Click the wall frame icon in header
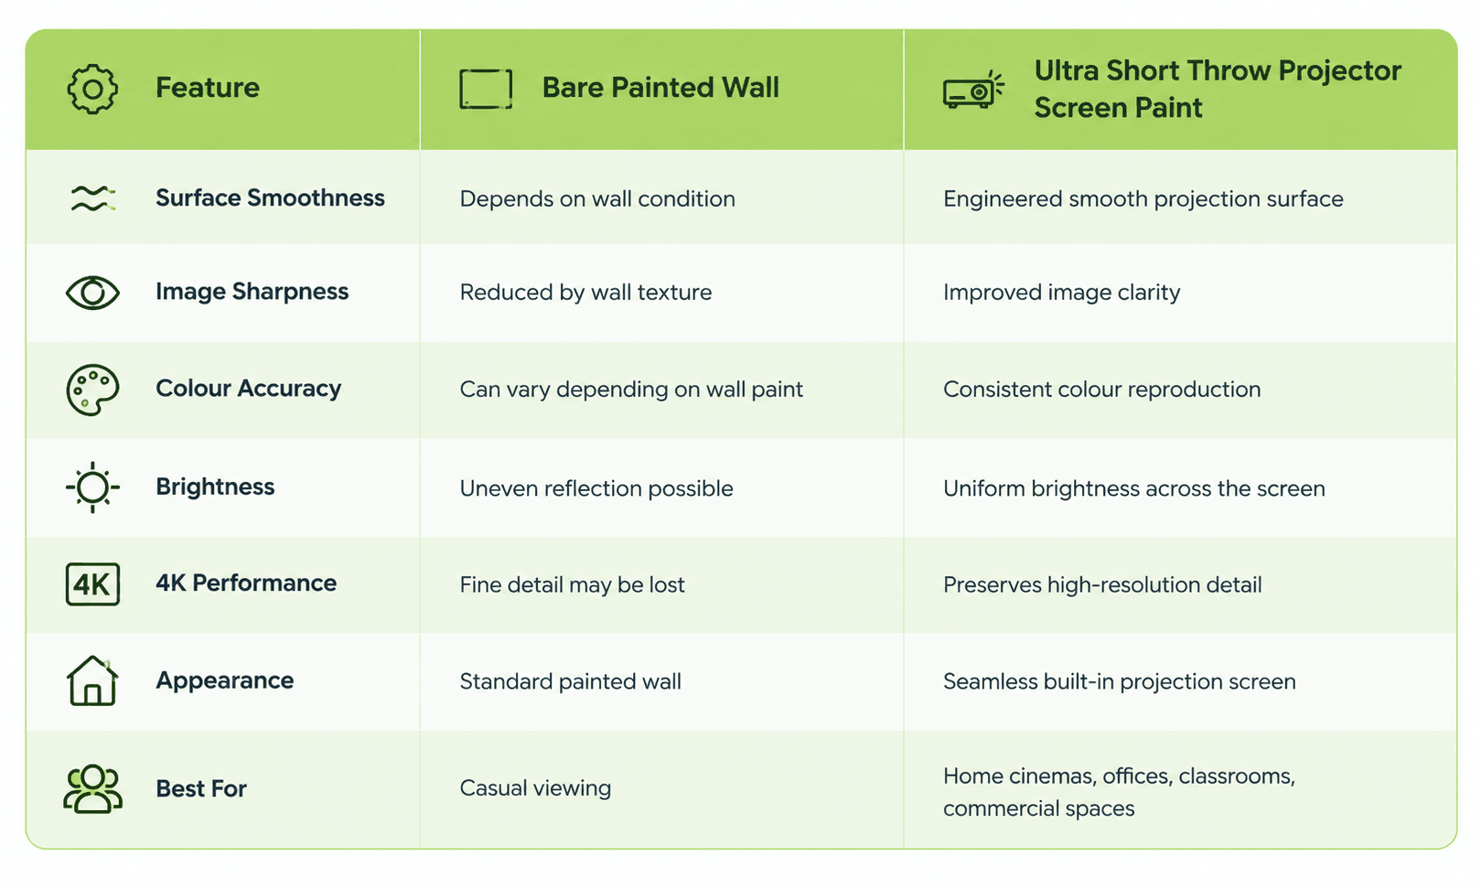 pyautogui.click(x=486, y=89)
